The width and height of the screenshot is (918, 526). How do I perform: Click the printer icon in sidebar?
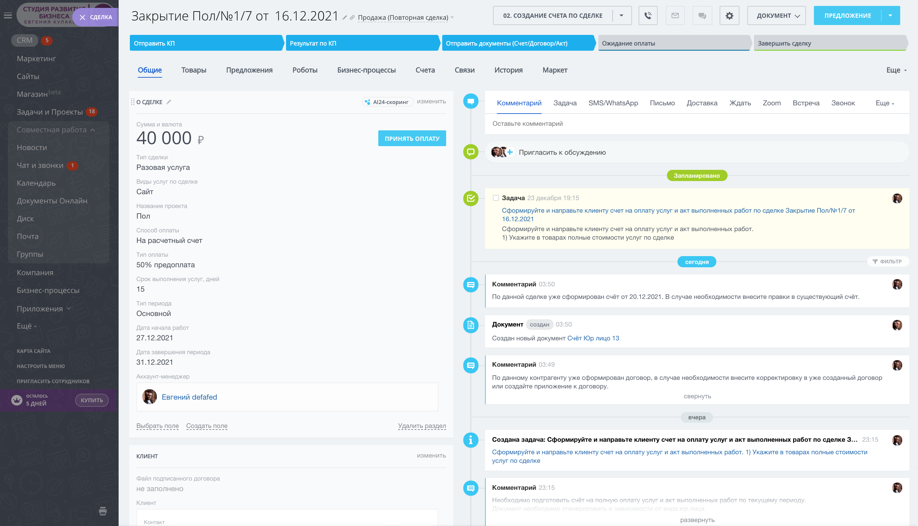(103, 511)
